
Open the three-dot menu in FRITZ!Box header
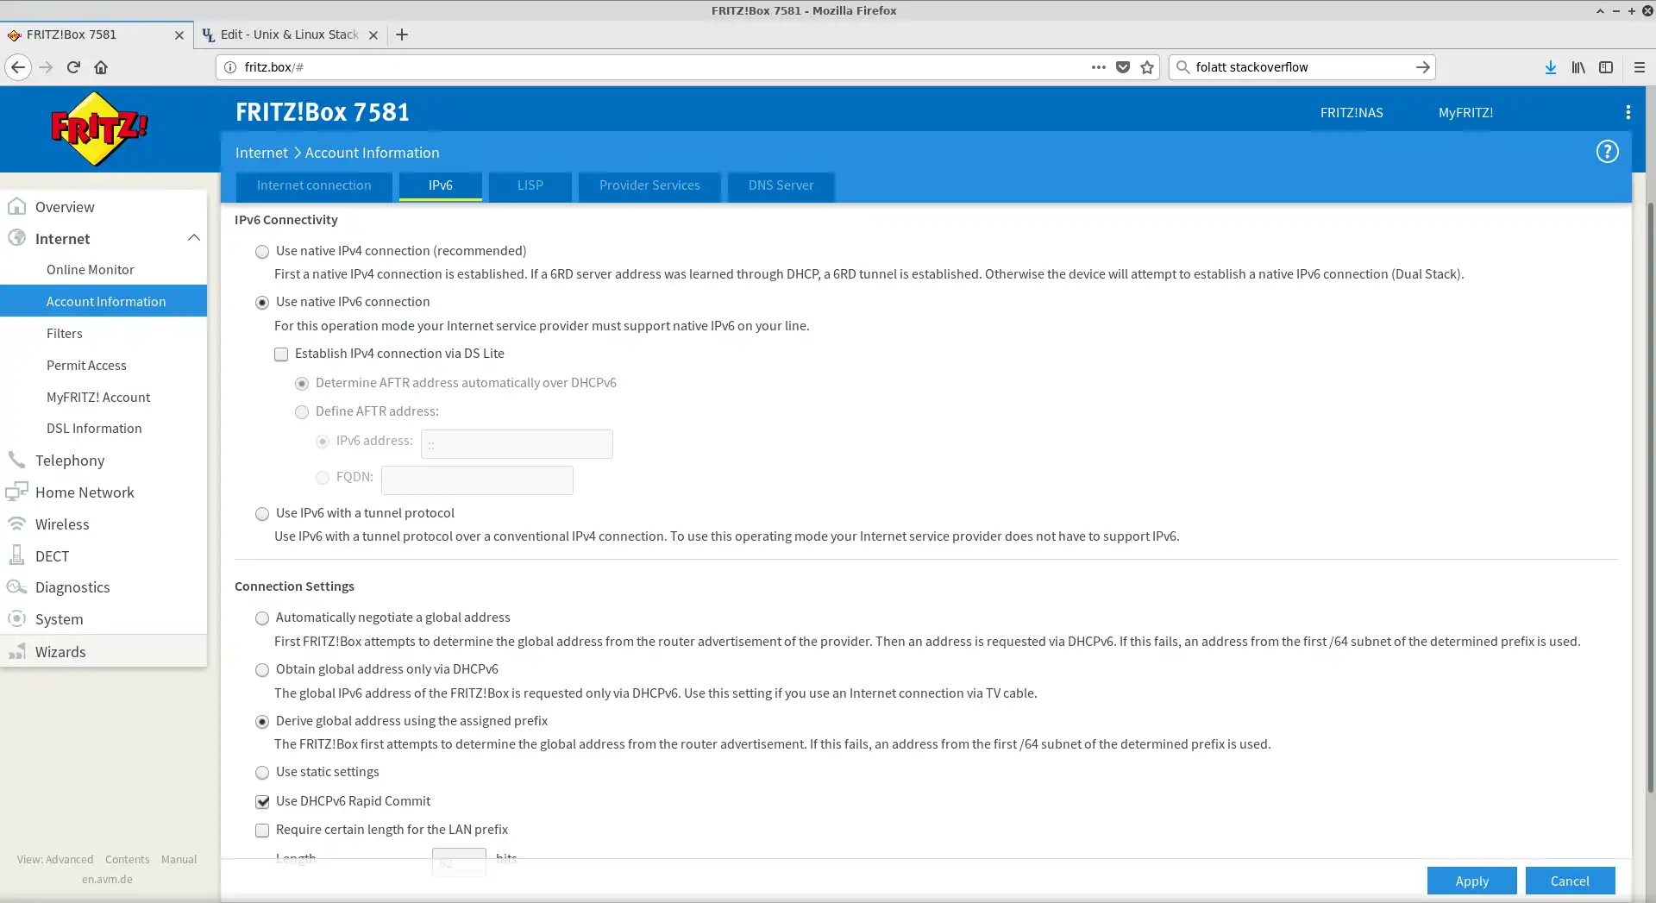1628,112
